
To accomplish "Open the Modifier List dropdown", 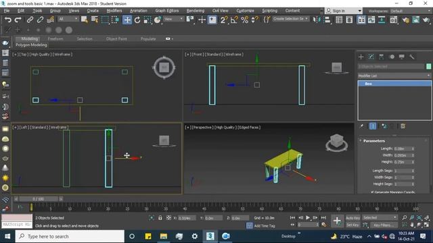I will [x=394, y=76].
